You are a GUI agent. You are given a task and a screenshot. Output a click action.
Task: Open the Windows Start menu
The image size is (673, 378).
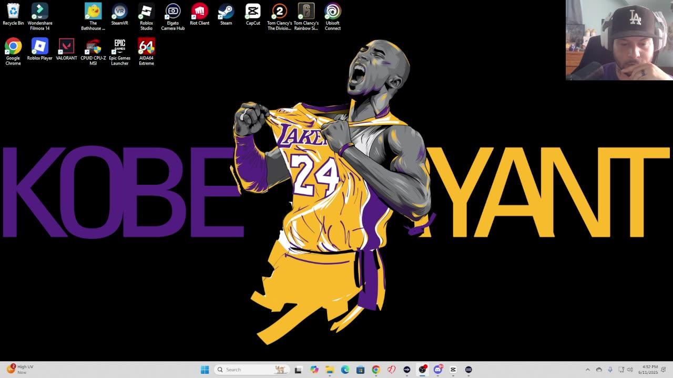[205, 370]
